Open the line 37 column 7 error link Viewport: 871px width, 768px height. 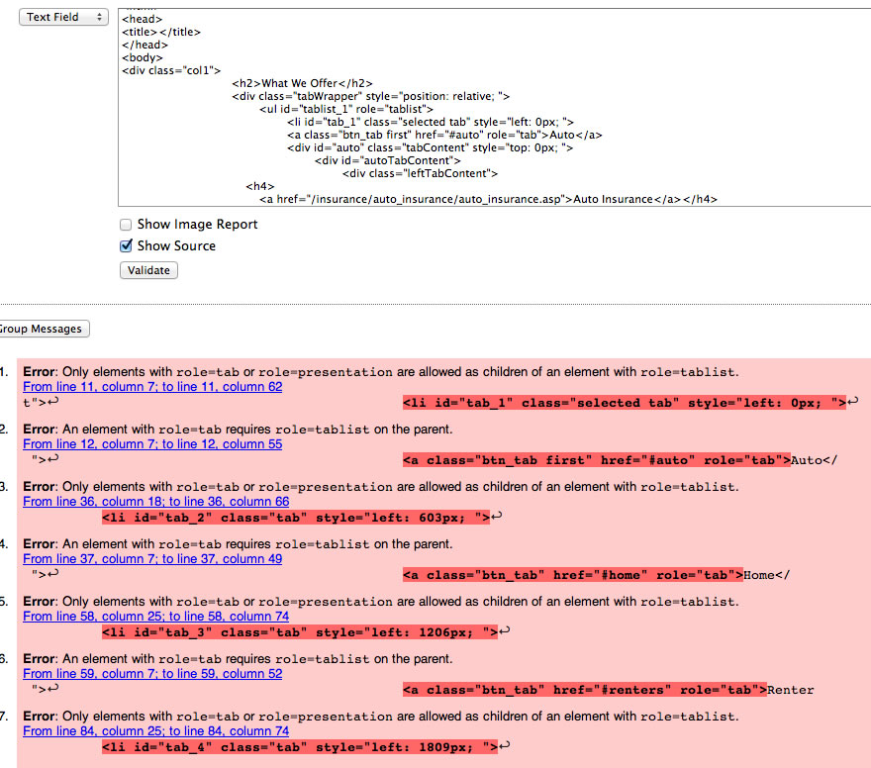pyautogui.click(x=148, y=559)
